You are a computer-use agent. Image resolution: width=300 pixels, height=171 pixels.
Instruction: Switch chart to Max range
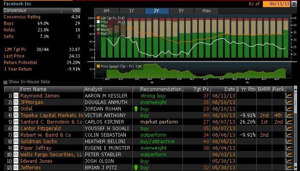[207, 11]
